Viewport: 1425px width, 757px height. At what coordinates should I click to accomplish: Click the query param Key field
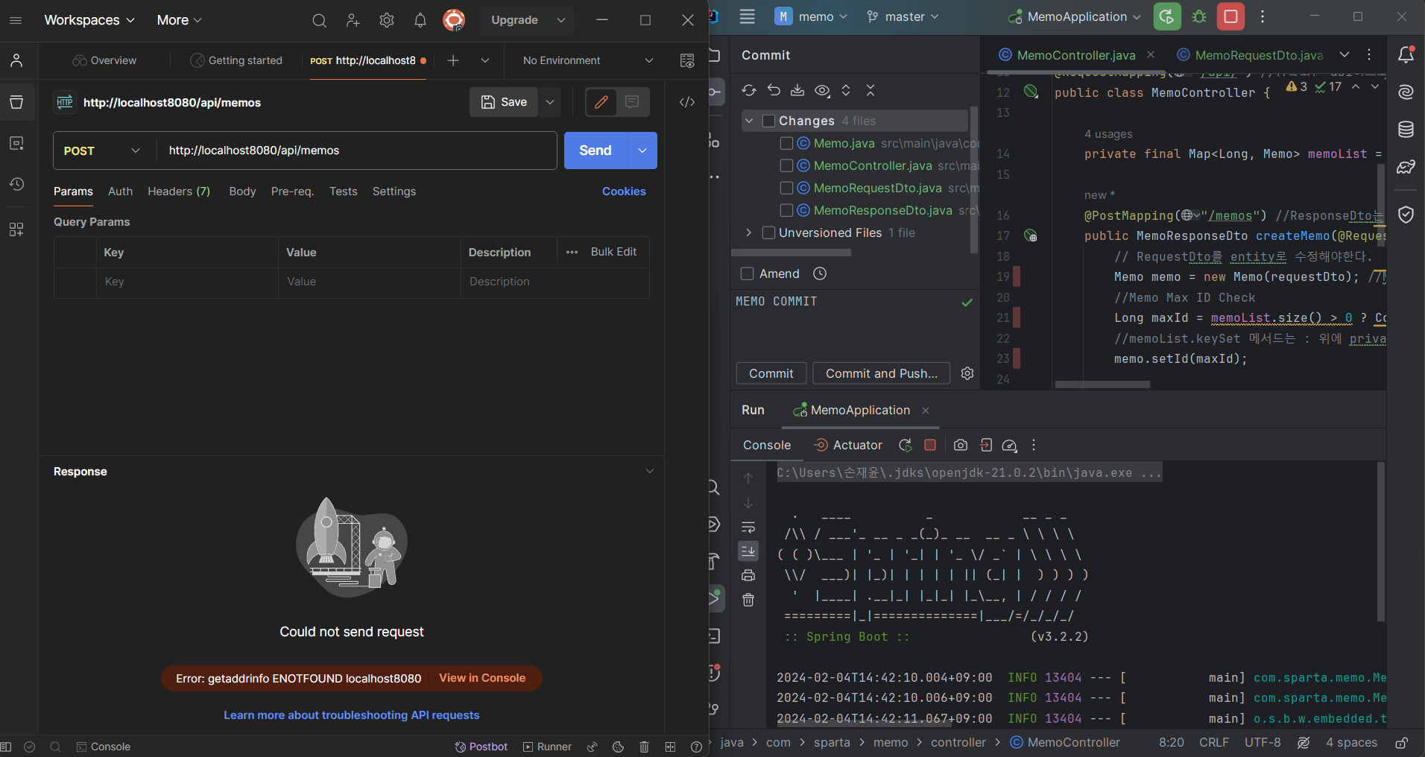point(187,282)
